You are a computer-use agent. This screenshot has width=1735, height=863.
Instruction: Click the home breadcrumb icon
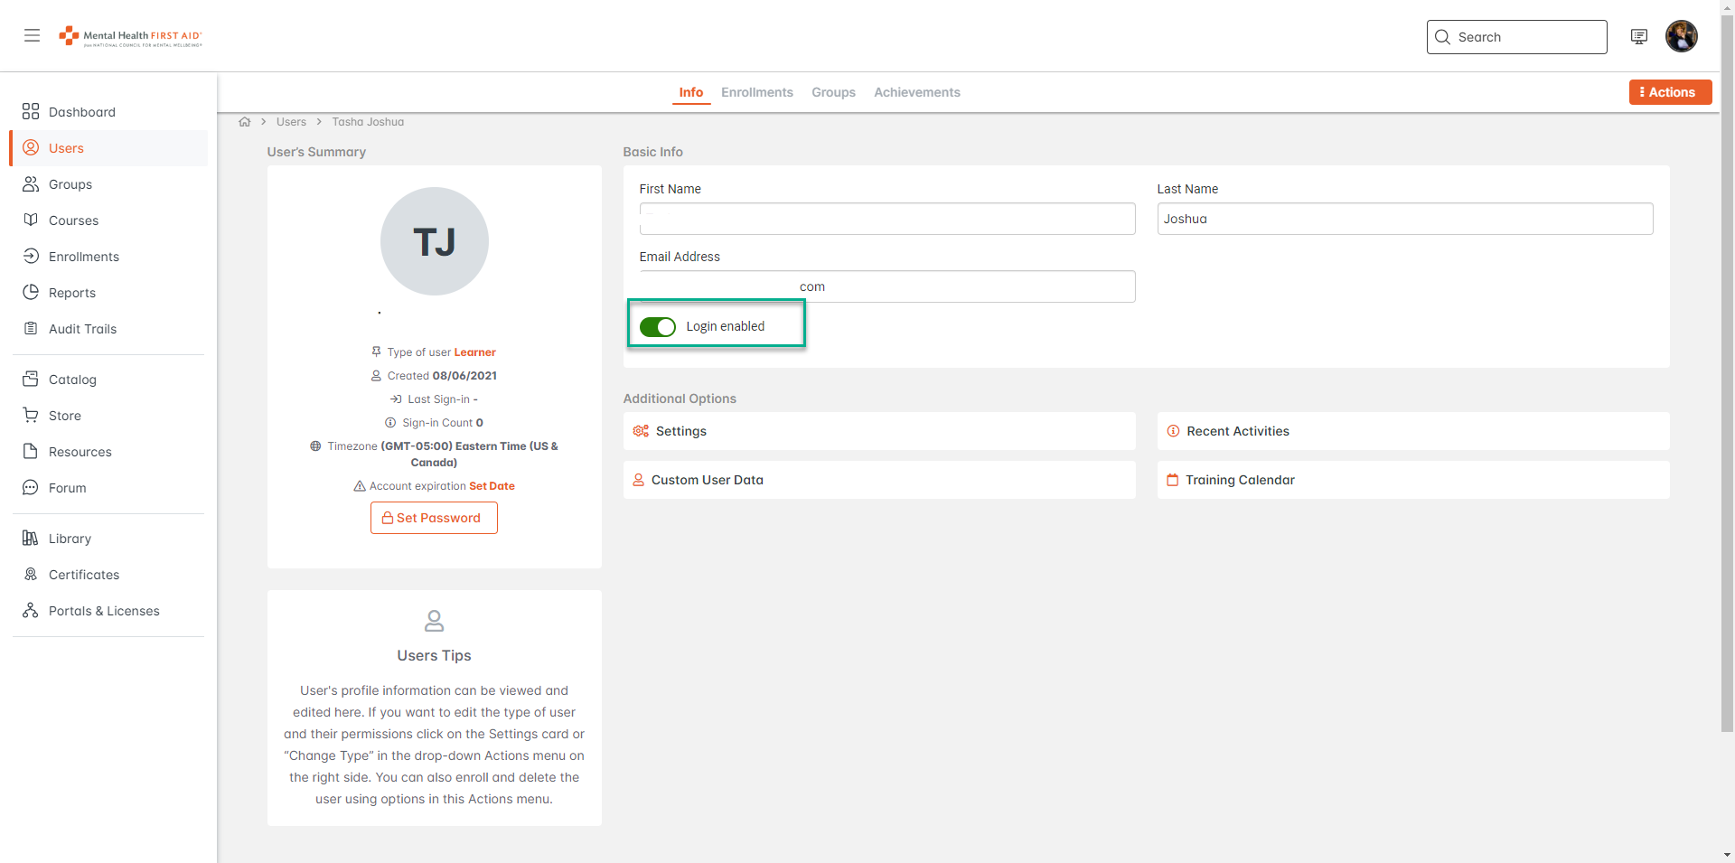point(245,122)
